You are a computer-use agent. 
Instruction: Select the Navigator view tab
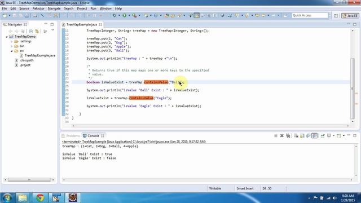pos(15,24)
